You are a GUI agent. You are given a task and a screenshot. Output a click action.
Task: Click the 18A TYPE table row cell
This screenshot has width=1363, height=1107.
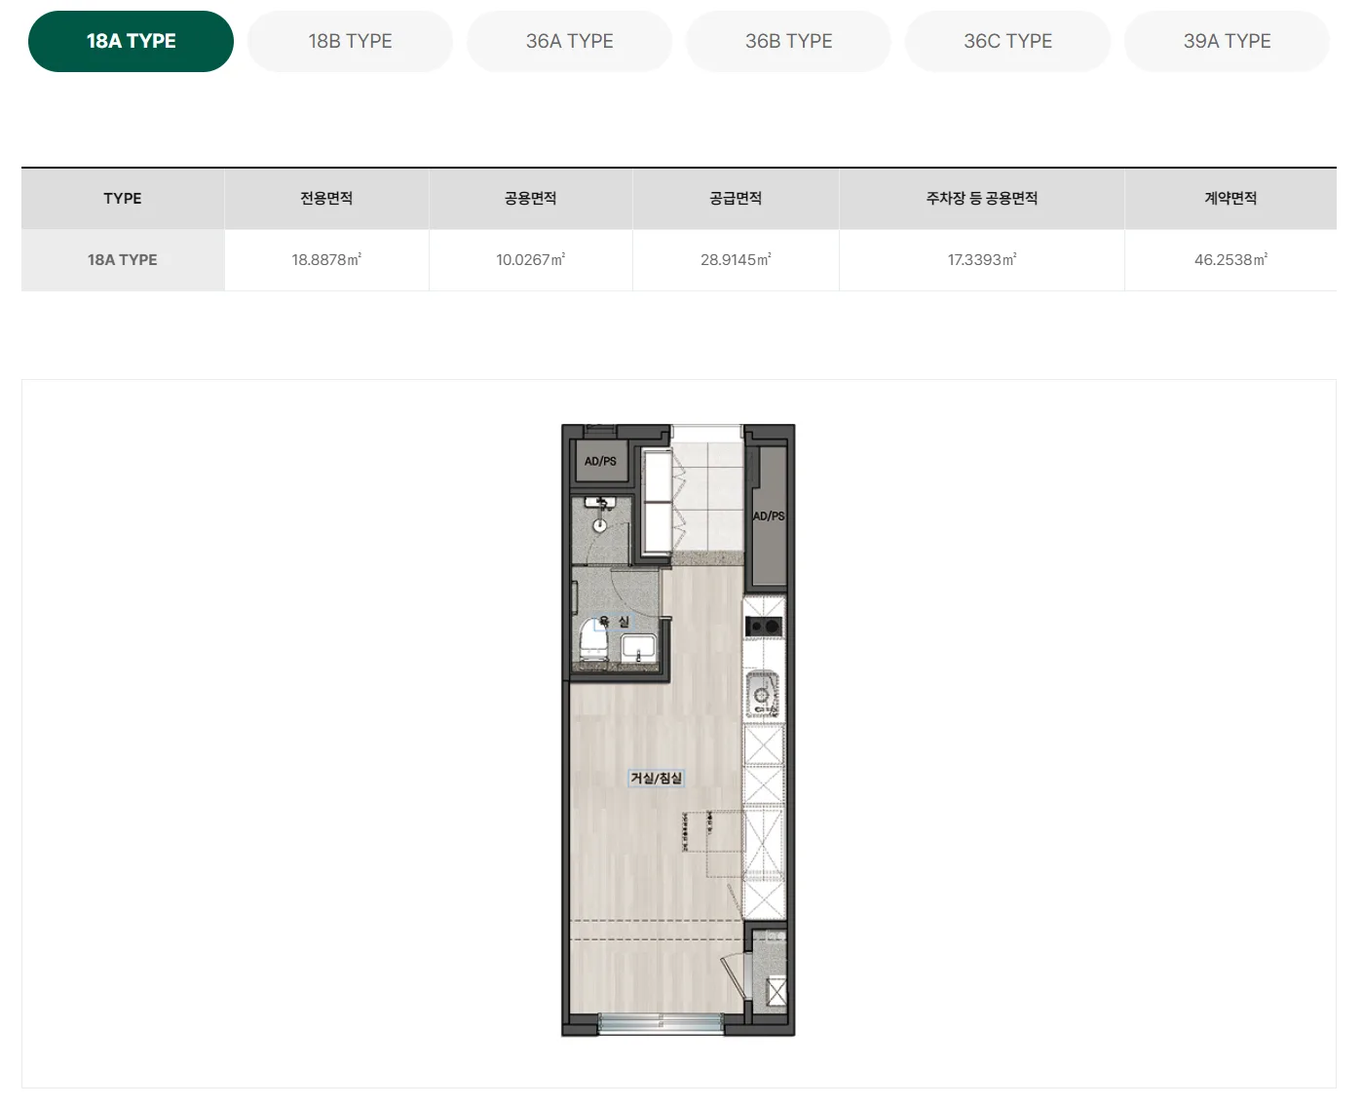point(123,260)
